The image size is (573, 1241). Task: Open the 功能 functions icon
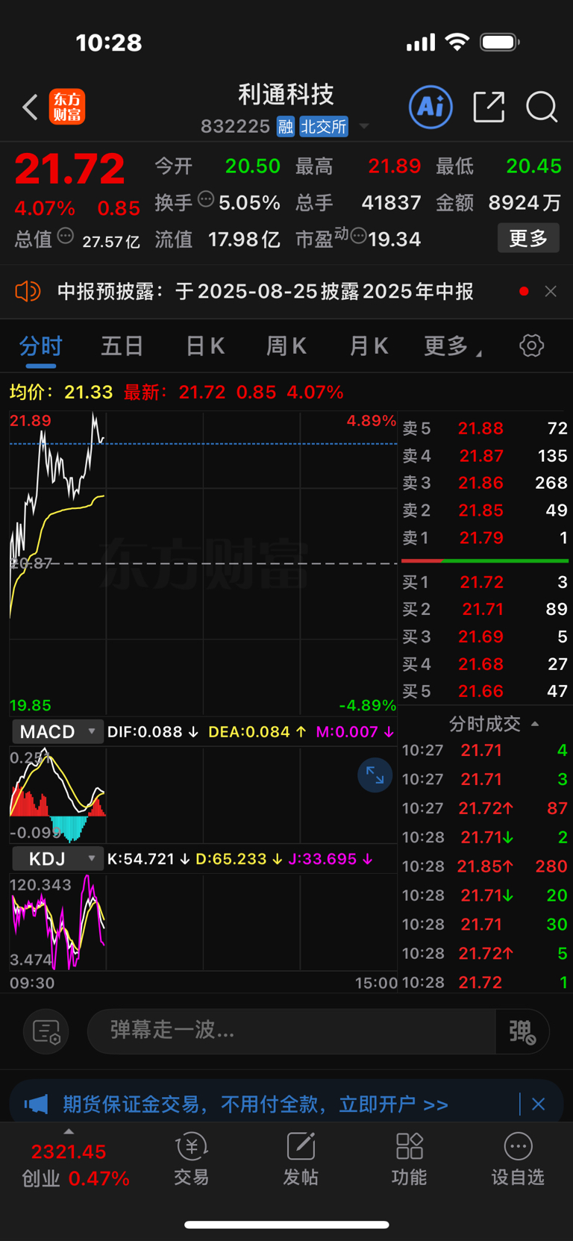tap(409, 1159)
